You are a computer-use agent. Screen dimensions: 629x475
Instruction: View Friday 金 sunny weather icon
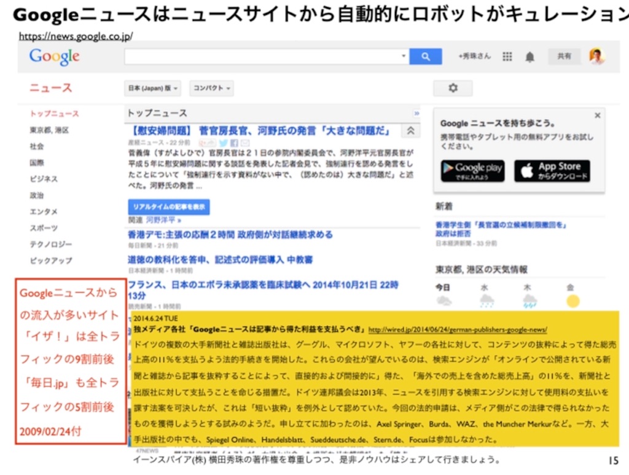point(573,301)
